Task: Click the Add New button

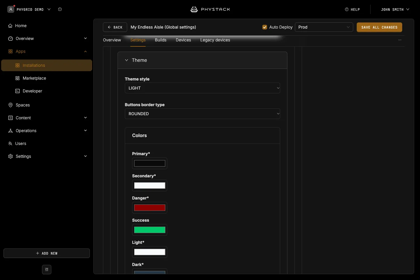Action: pos(47,253)
